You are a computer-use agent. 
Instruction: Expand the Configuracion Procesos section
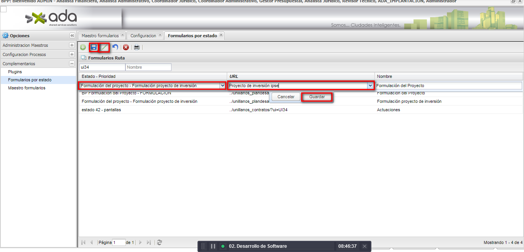(x=72, y=54)
